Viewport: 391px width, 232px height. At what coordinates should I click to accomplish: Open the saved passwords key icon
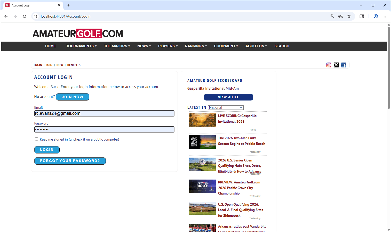(340, 16)
